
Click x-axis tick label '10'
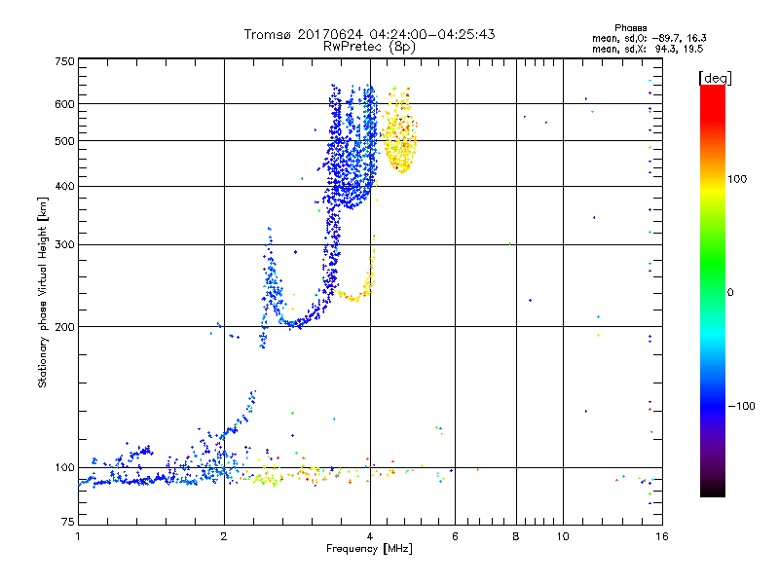coord(563,536)
